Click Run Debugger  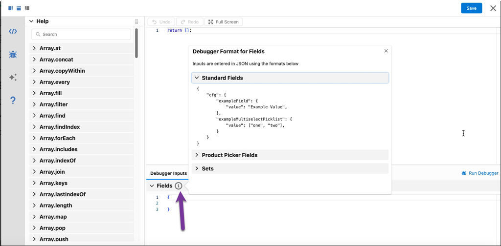(479, 173)
